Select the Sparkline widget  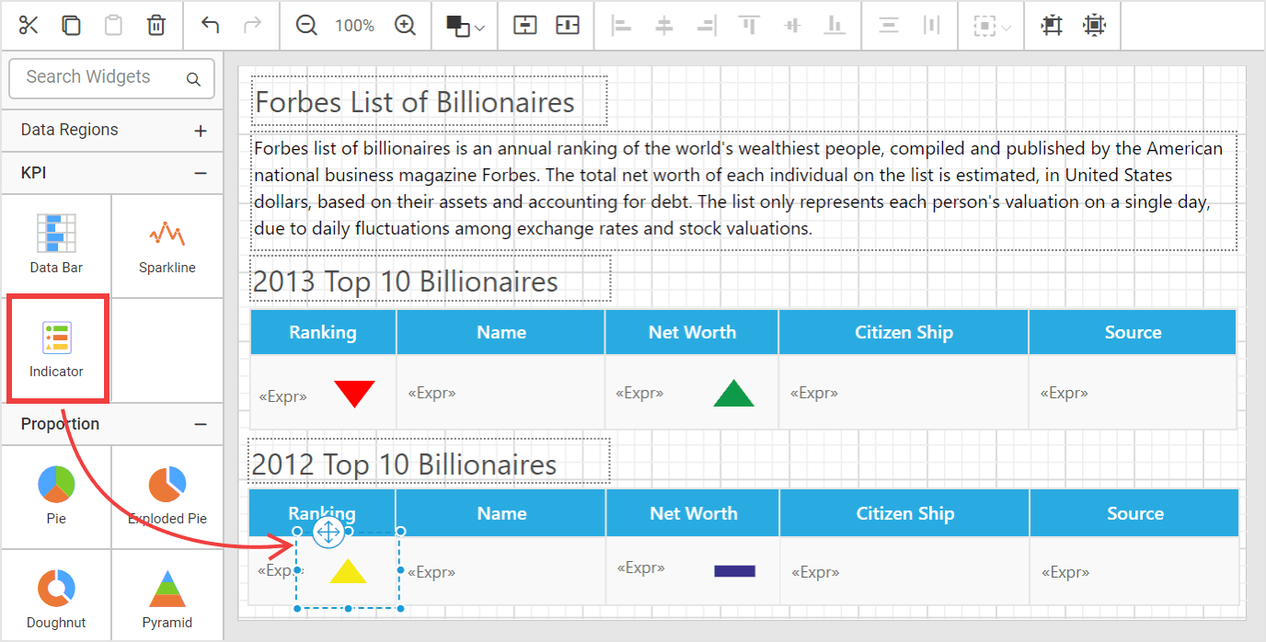point(167,246)
